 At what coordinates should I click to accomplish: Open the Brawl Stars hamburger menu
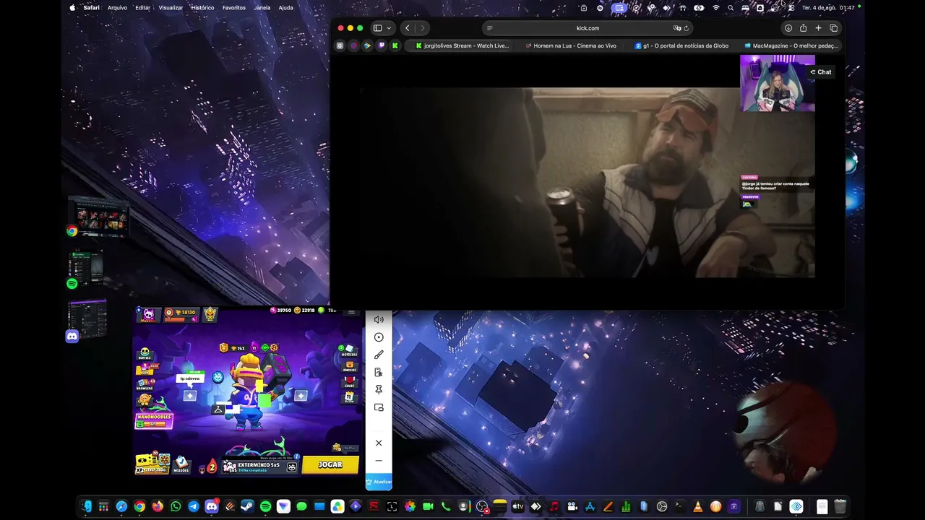[x=352, y=312]
